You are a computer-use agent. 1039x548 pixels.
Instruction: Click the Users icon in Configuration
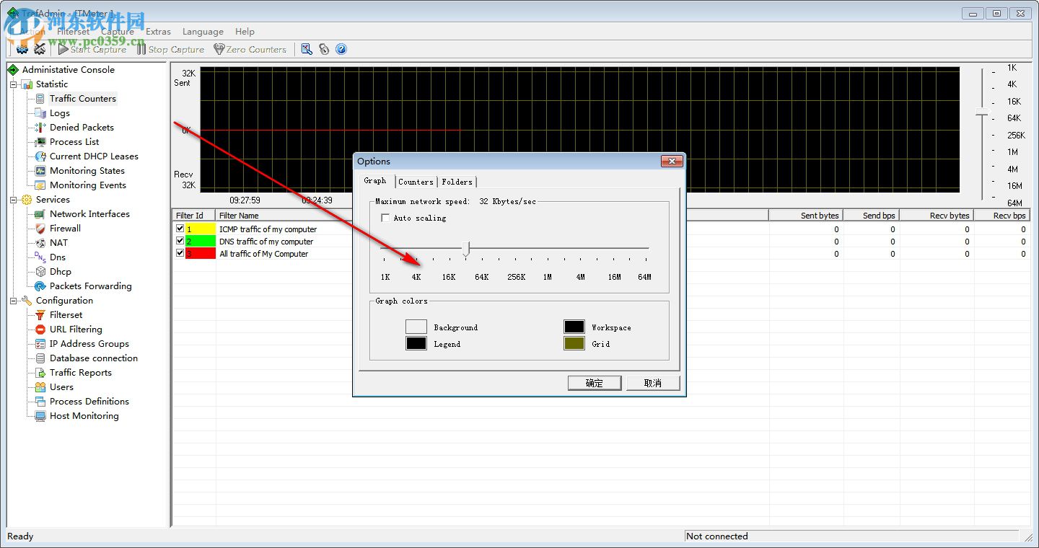pos(40,387)
